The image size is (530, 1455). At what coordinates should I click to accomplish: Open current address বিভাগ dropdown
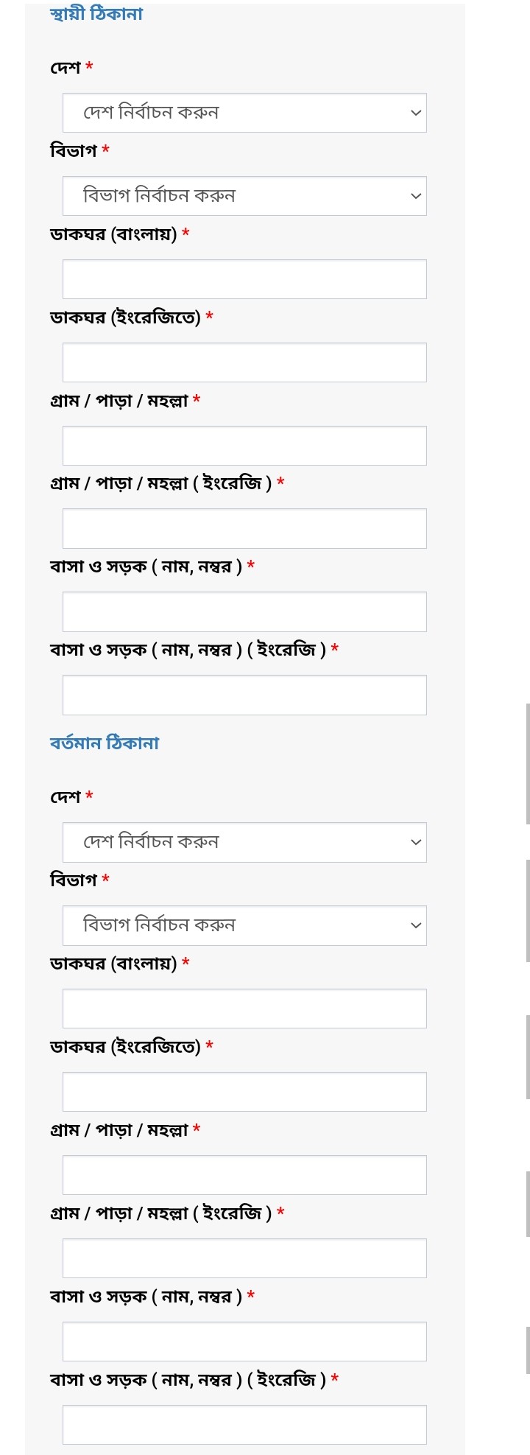[244, 925]
